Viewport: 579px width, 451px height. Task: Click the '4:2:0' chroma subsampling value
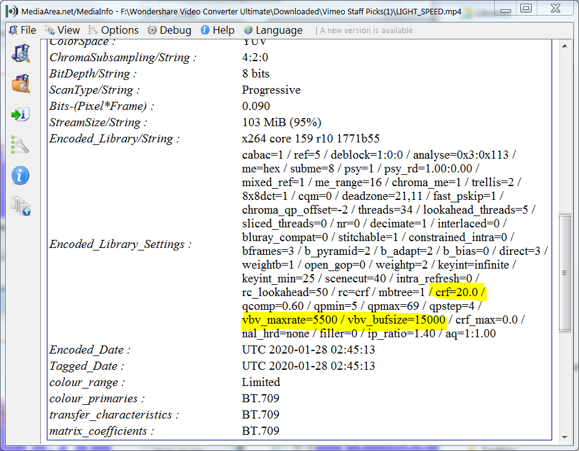[x=255, y=57]
